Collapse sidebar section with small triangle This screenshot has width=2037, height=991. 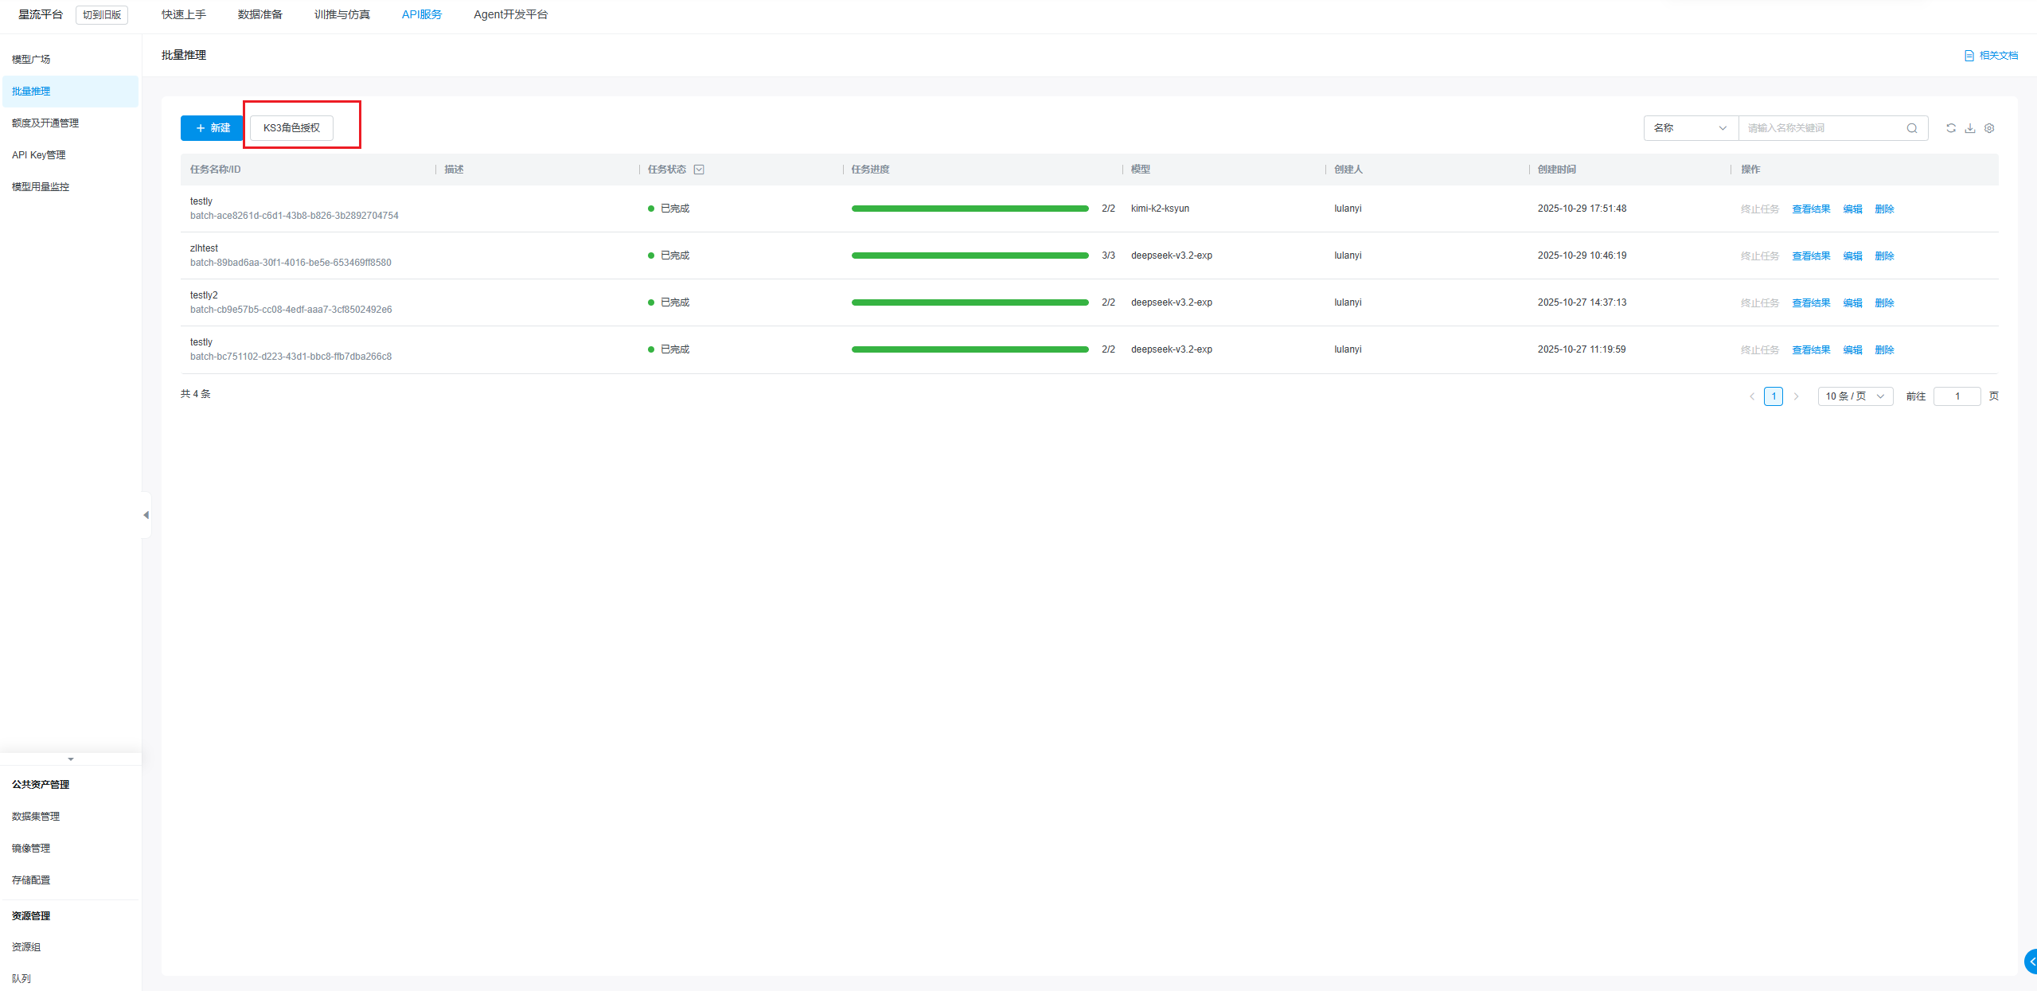pos(71,759)
